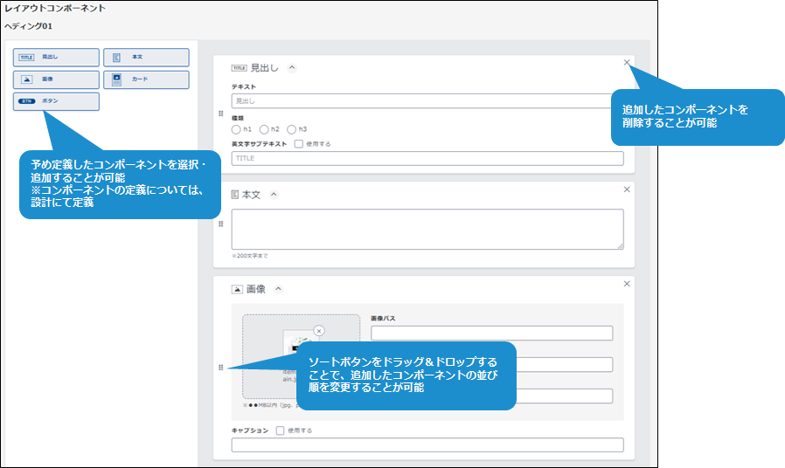The width and height of the screenshot is (785, 468).
Task: Delete the 見出し component with its X icon
Action: (627, 62)
